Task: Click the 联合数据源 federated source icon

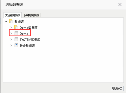Action: pos(16,45)
